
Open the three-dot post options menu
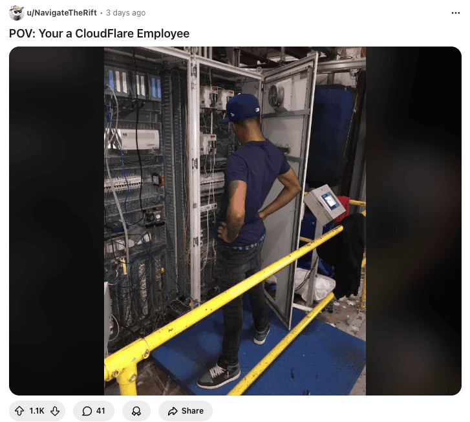[455, 13]
